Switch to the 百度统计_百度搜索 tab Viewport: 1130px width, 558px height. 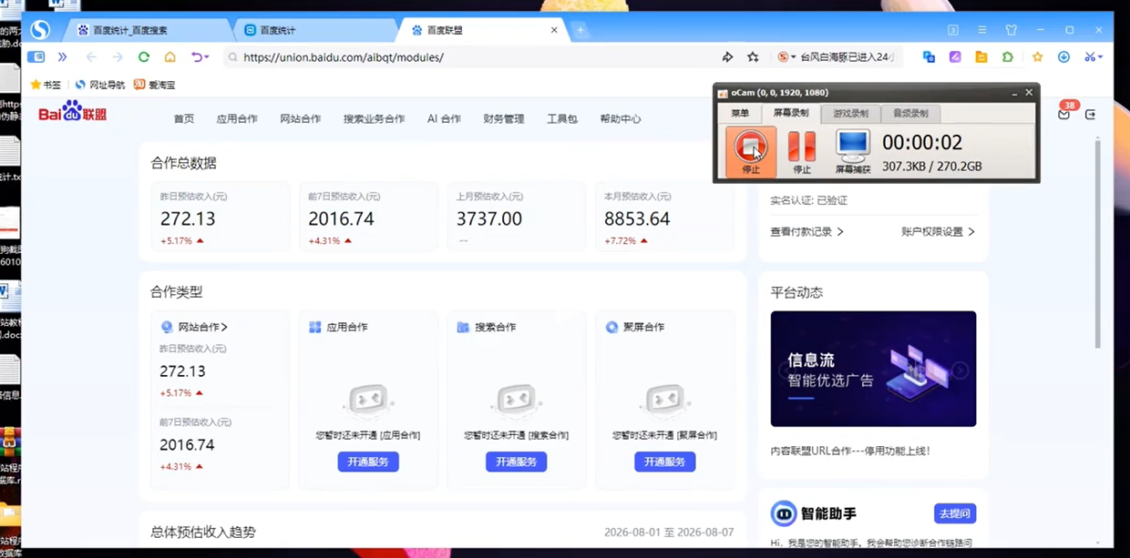click(145, 30)
